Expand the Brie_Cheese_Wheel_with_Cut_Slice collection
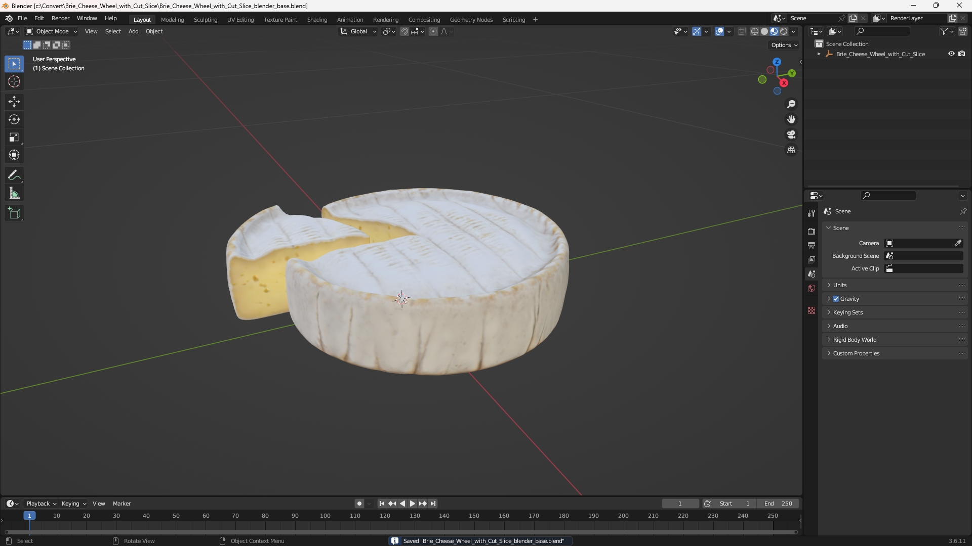Image resolution: width=972 pixels, height=546 pixels. point(819,54)
